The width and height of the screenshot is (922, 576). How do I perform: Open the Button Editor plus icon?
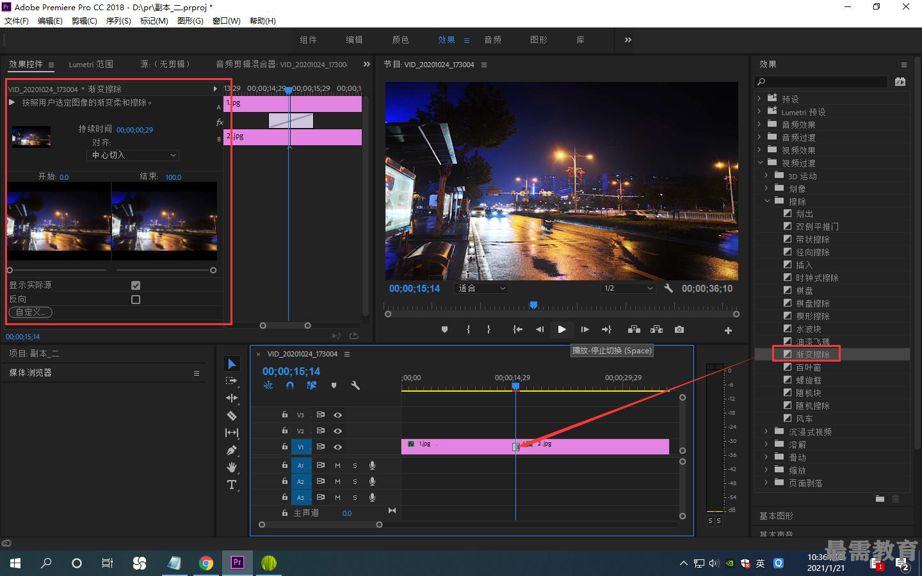728,330
